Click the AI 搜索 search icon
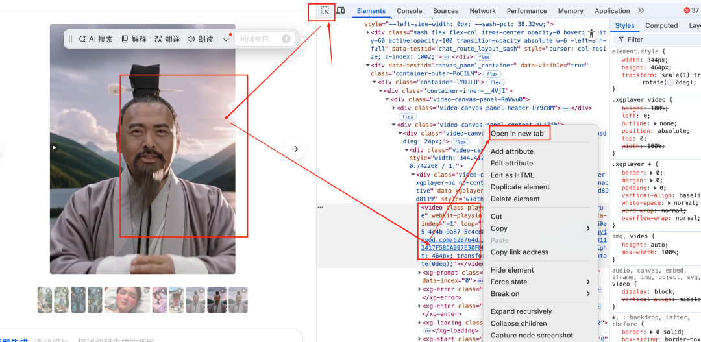 click(x=82, y=39)
